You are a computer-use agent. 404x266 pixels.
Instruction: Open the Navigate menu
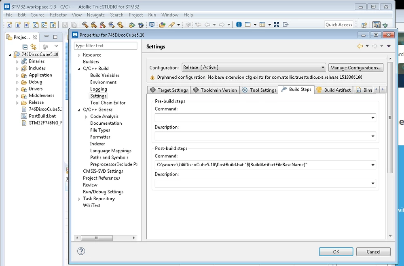[96, 15]
